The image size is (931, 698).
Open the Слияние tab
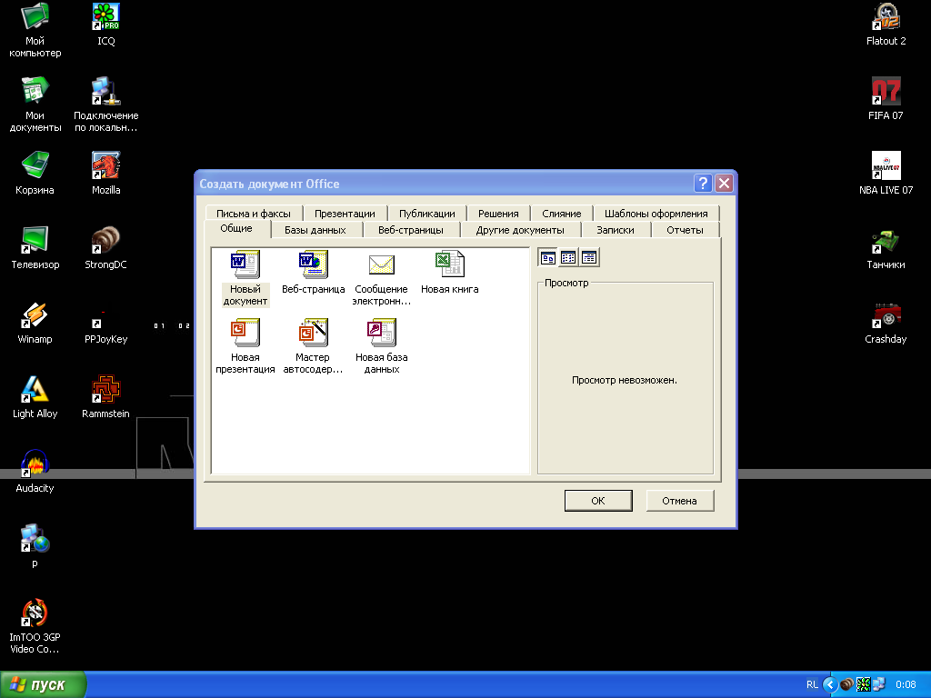tap(561, 214)
